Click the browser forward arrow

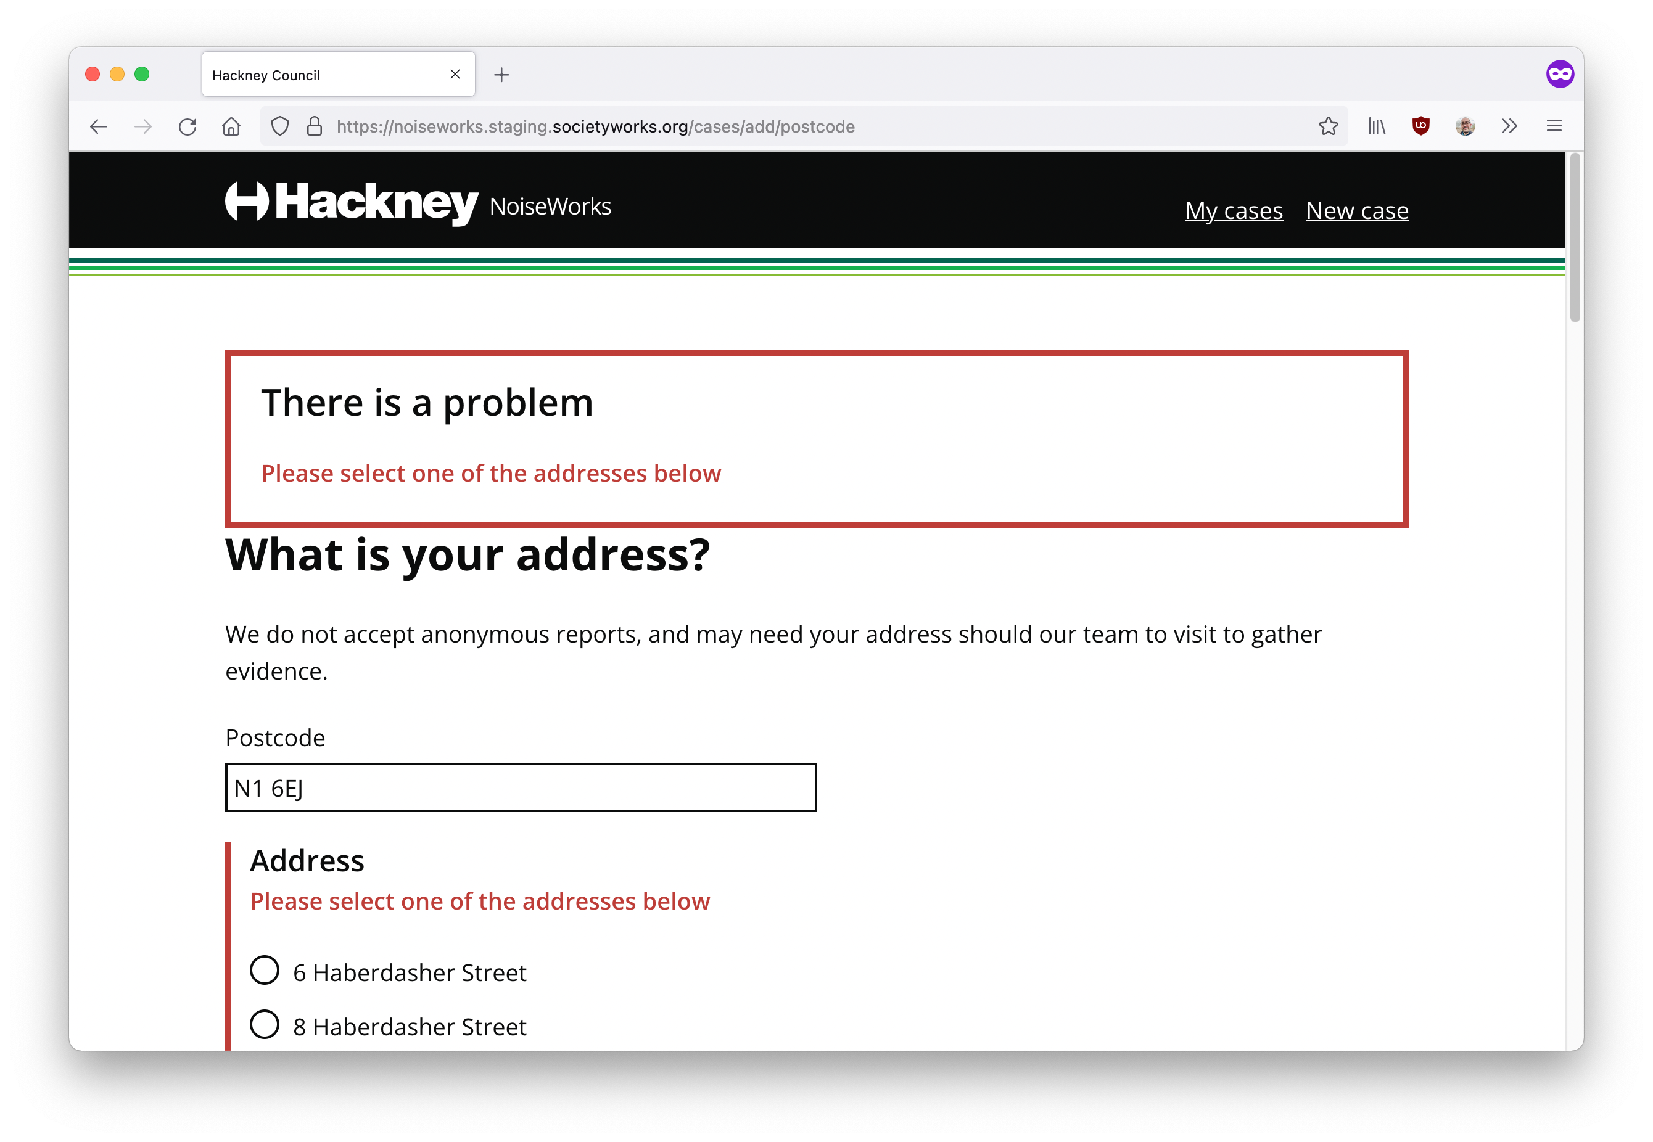tap(143, 126)
